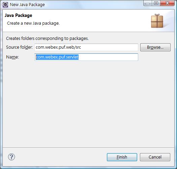
Task: Click Finish to create the package
Action: pyautogui.click(x=122, y=157)
